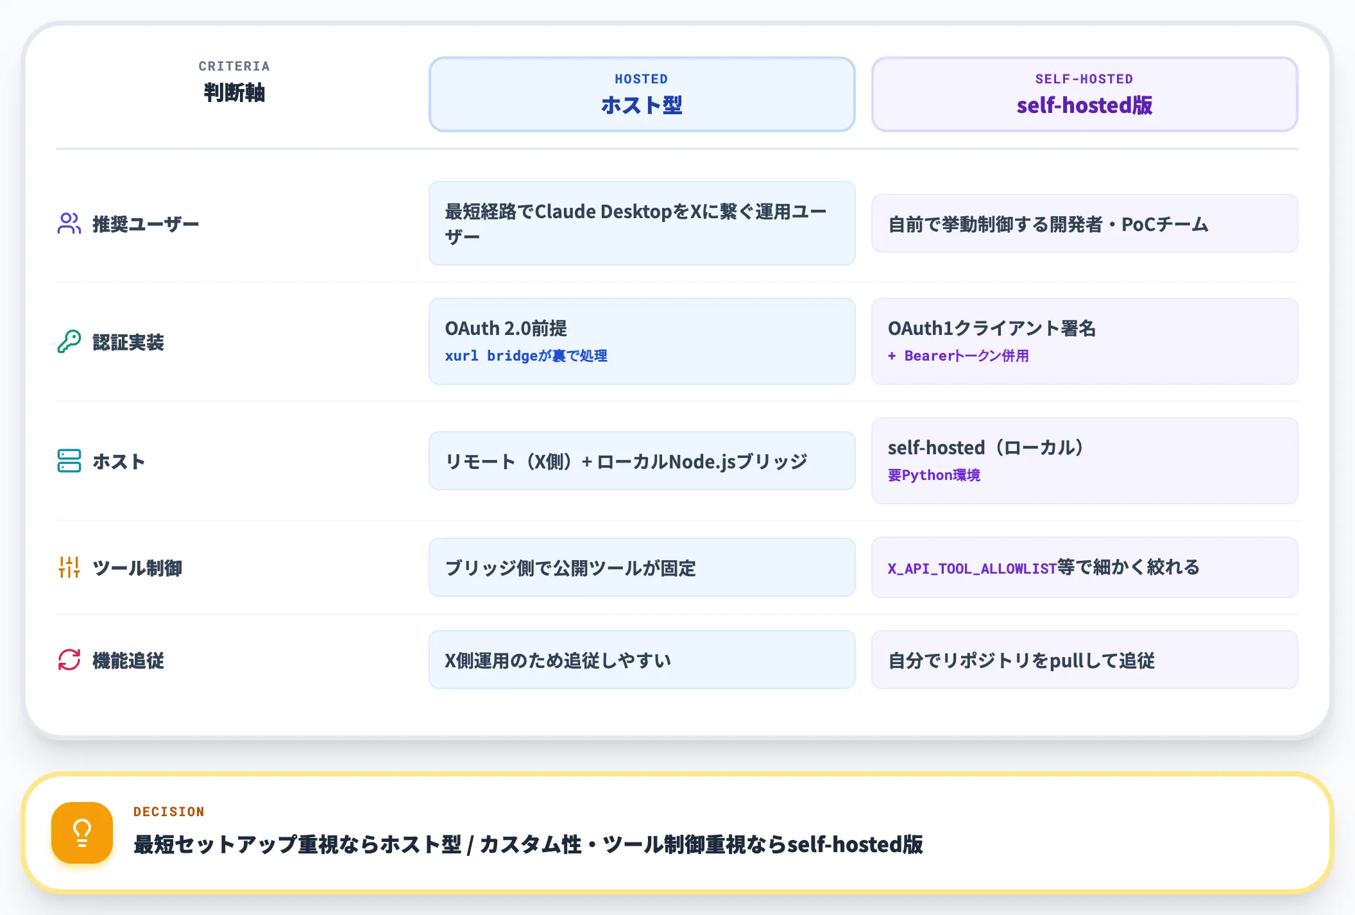This screenshot has height=915, width=1355.
Task: Click the decision summary sentence 最短セットアップ重視ならホスト型
Action: pyautogui.click(x=528, y=844)
